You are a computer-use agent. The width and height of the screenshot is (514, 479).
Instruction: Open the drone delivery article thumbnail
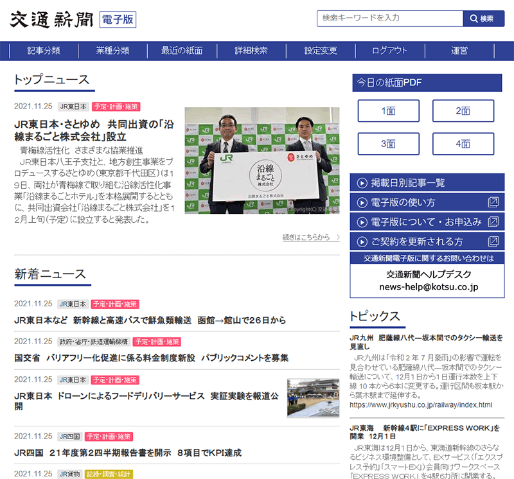[x=313, y=397]
